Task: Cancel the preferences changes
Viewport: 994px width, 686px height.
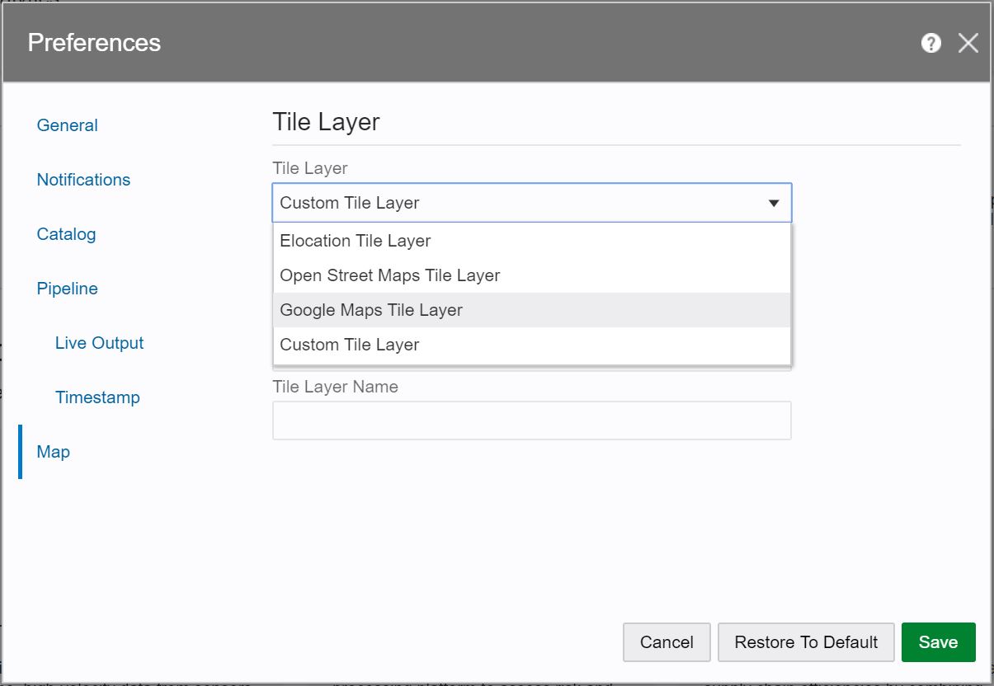Action: [666, 641]
